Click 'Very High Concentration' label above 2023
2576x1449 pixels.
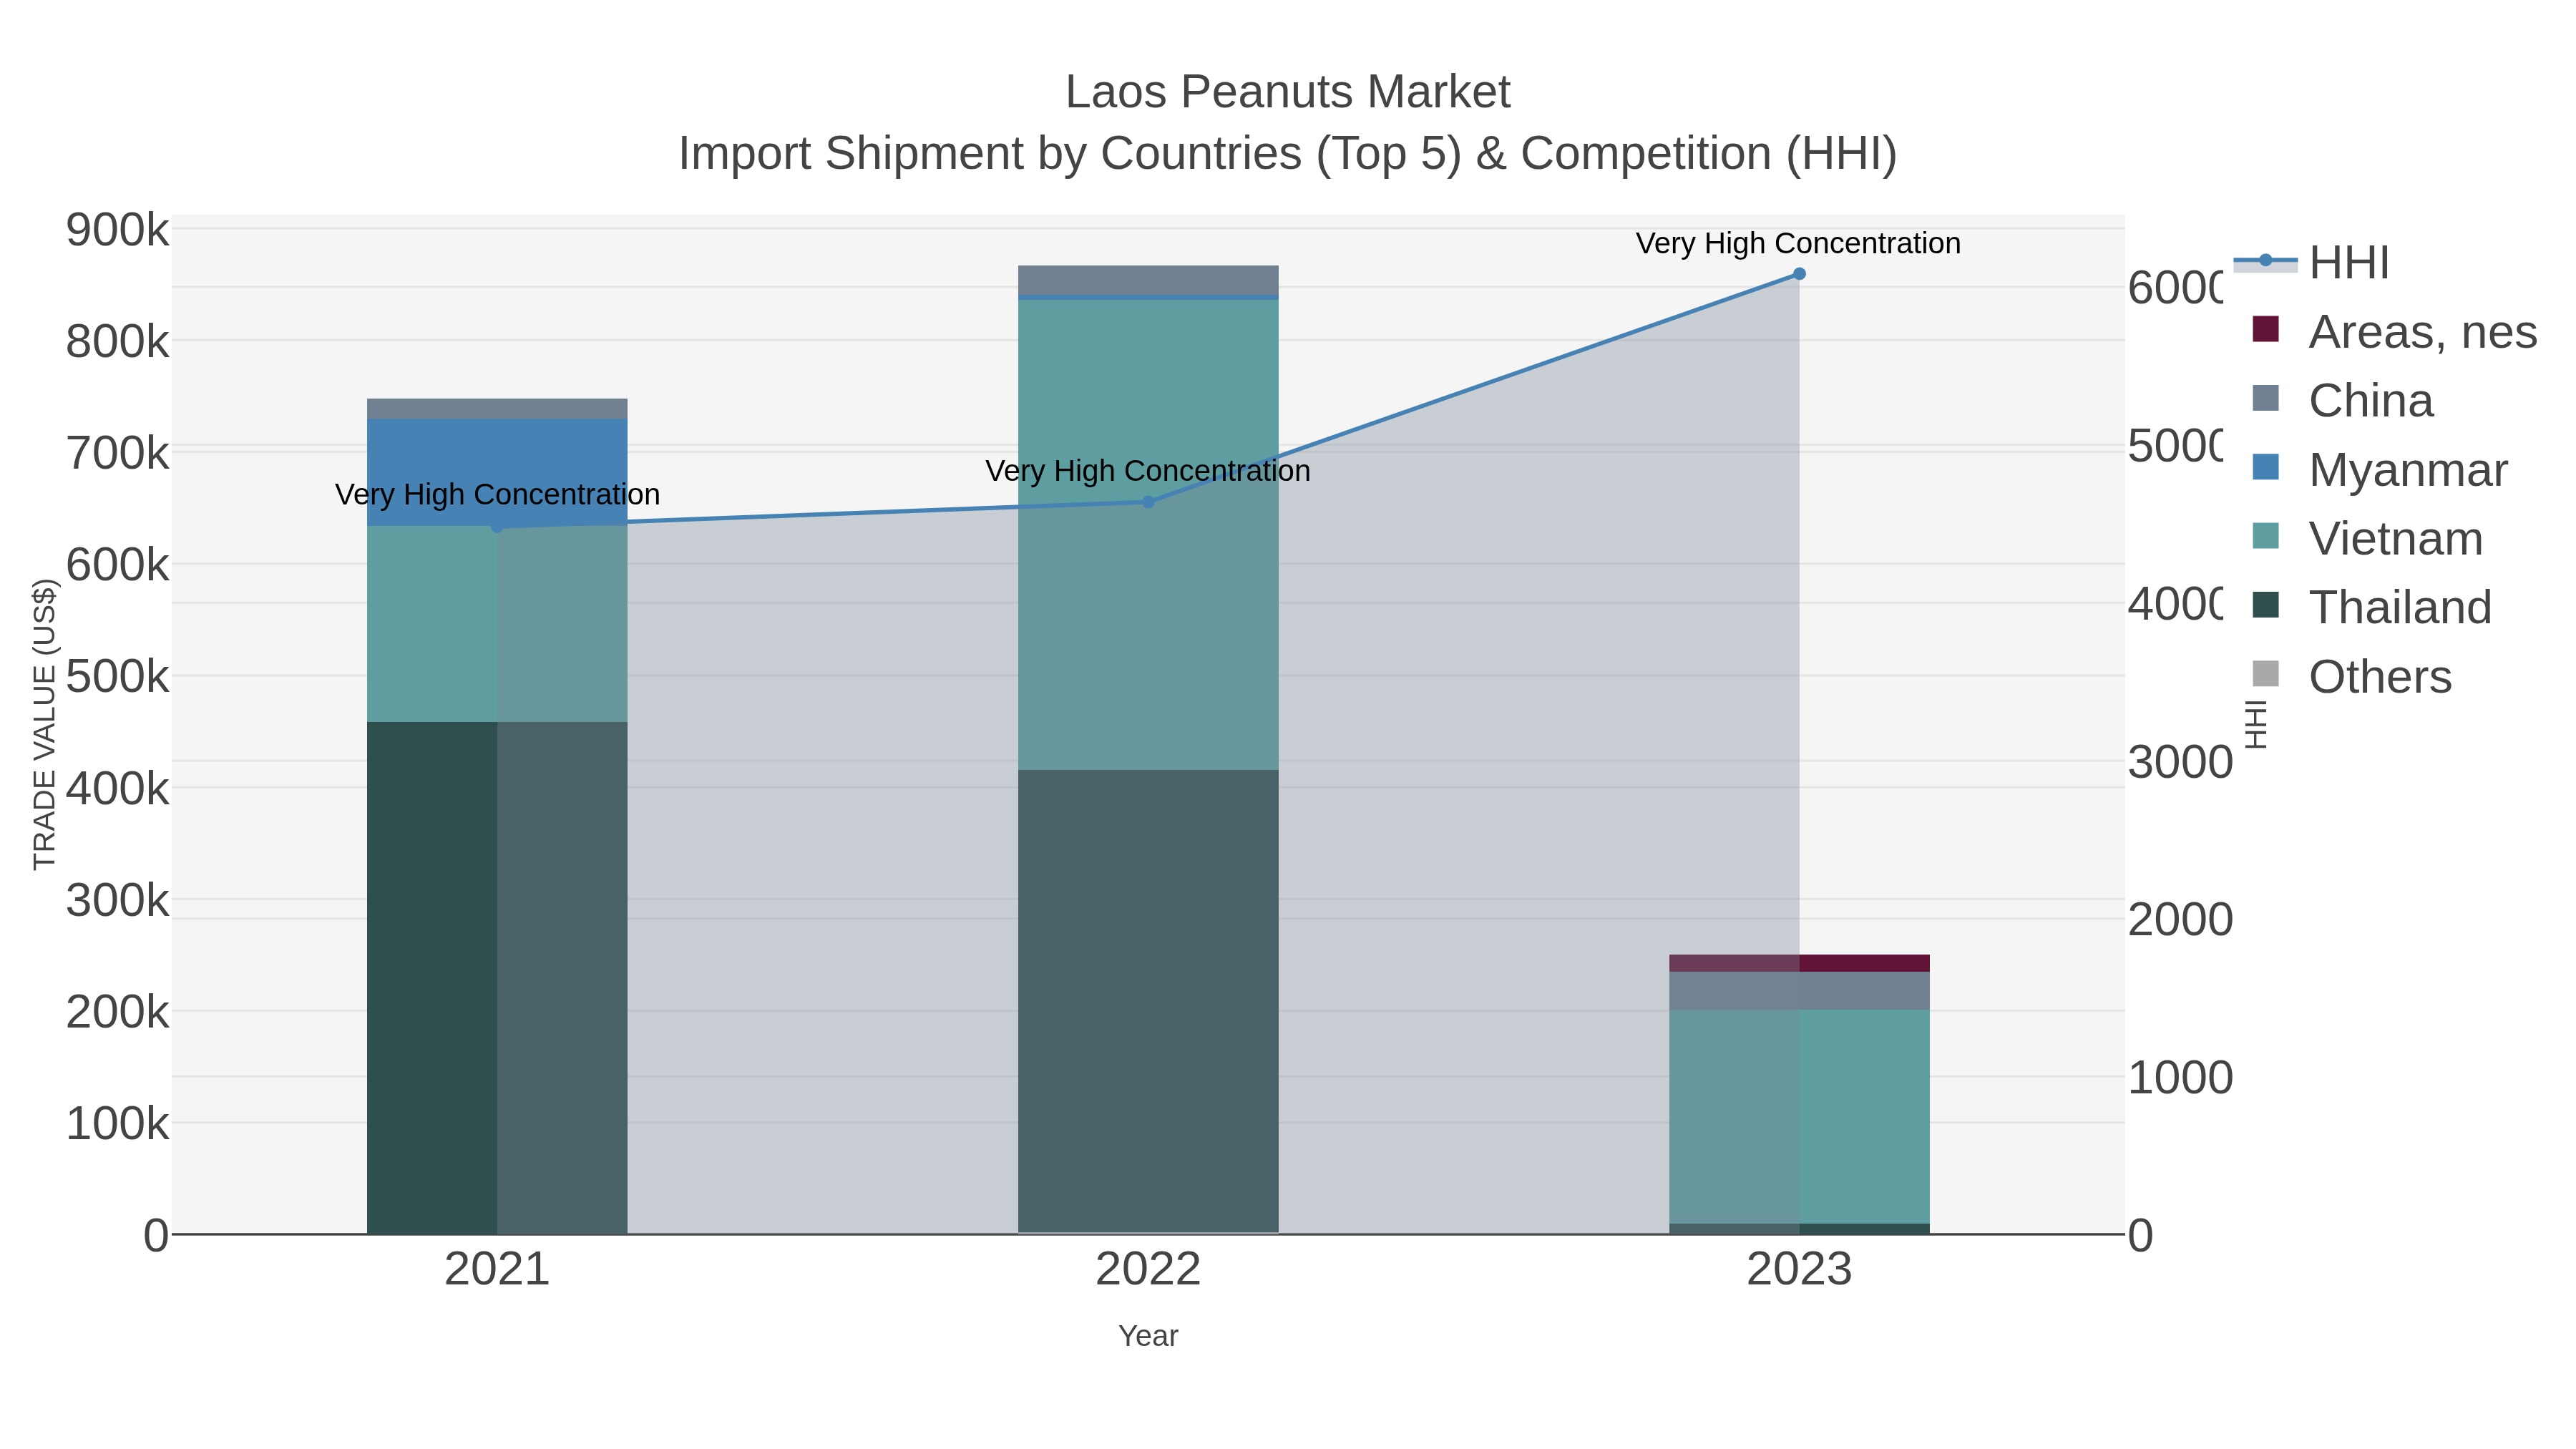[x=1798, y=243]
